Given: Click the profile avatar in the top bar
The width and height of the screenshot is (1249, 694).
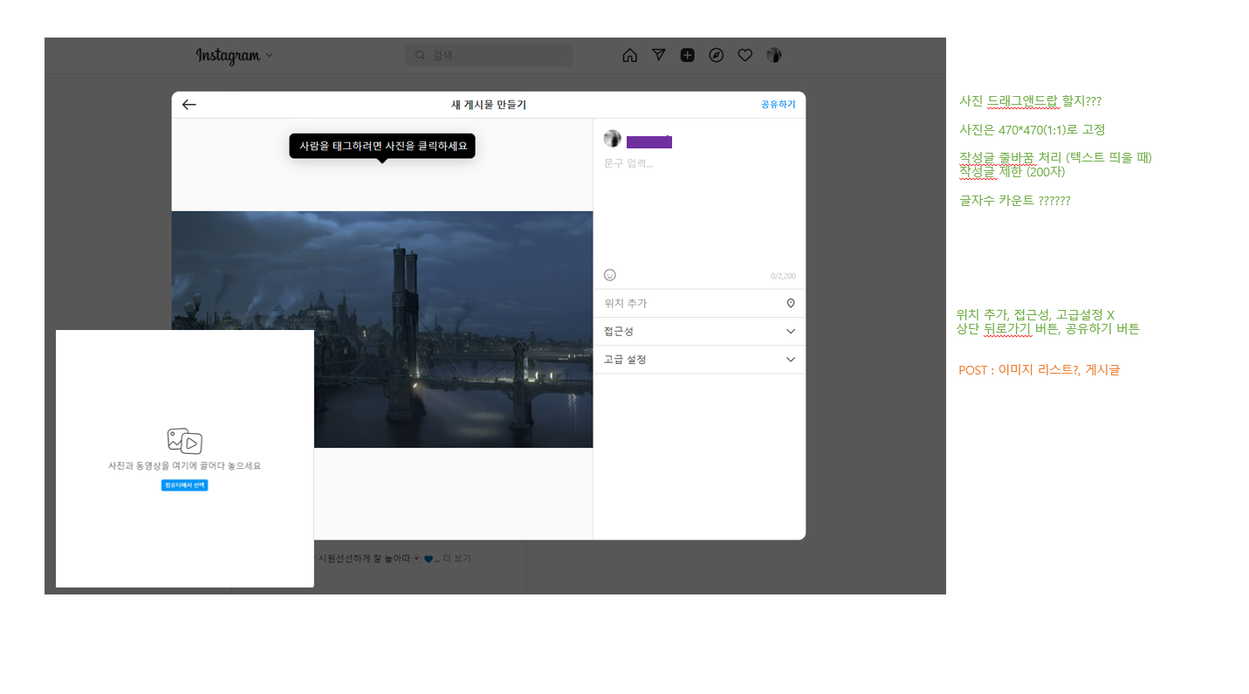Looking at the screenshot, I should [773, 55].
